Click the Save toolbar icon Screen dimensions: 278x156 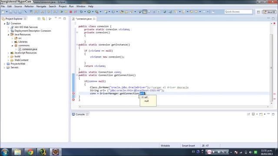[11, 12]
